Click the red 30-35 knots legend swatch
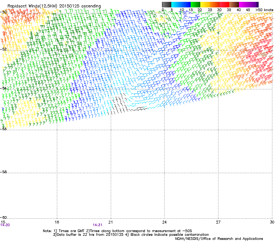 (x=224, y=4)
